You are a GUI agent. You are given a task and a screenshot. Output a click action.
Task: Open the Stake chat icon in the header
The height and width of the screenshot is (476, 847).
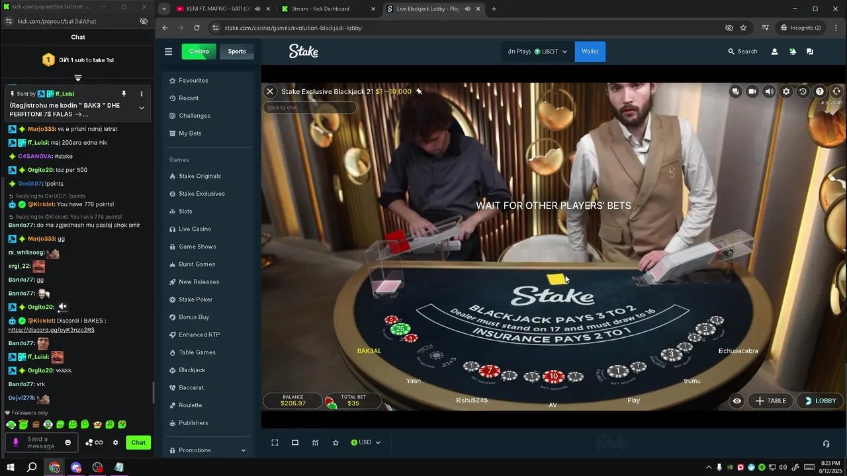(810, 52)
